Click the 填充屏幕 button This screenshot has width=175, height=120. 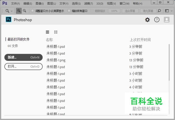[x=148, y=11]
